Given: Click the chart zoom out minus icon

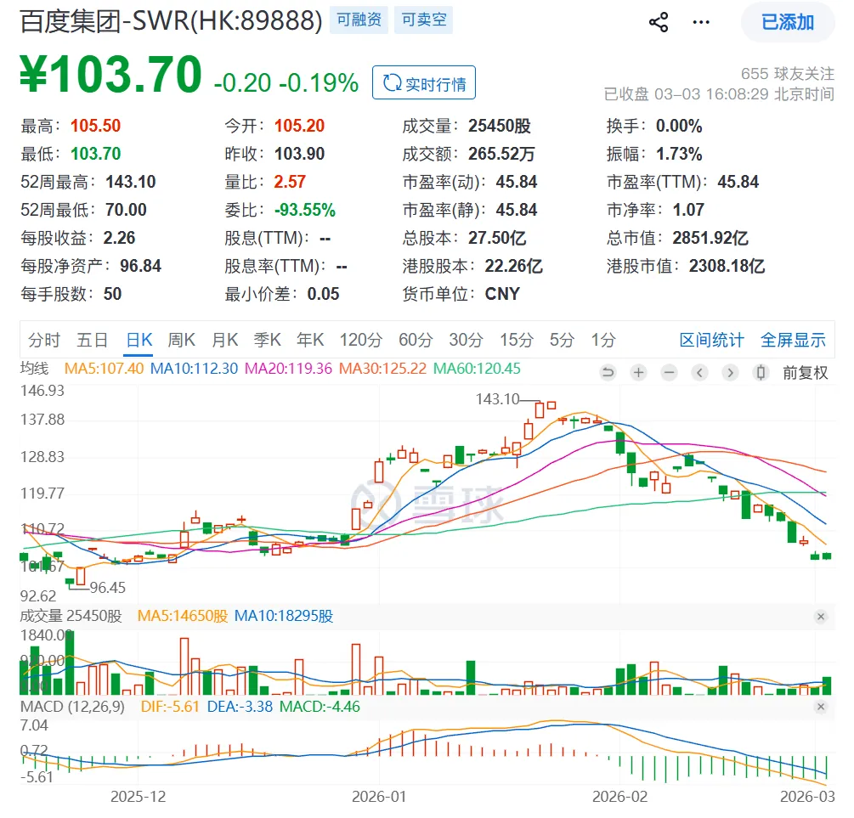Looking at the screenshot, I should click(669, 373).
